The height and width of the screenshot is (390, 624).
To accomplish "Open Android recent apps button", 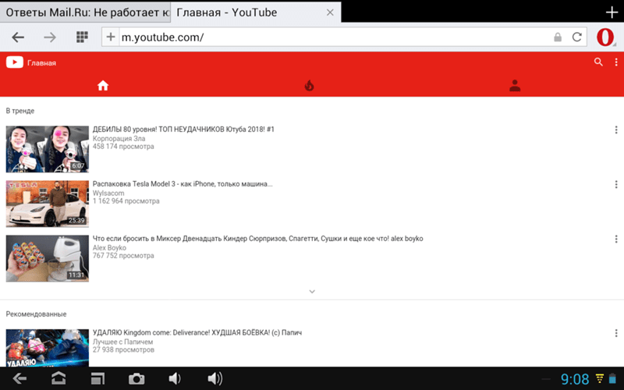I will click(x=97, y=378).
